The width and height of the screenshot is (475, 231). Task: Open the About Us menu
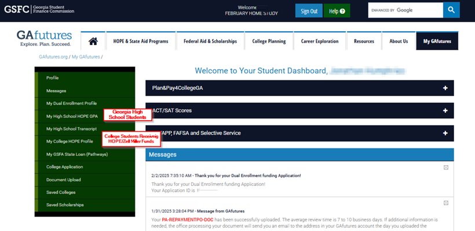click(399, 41)
